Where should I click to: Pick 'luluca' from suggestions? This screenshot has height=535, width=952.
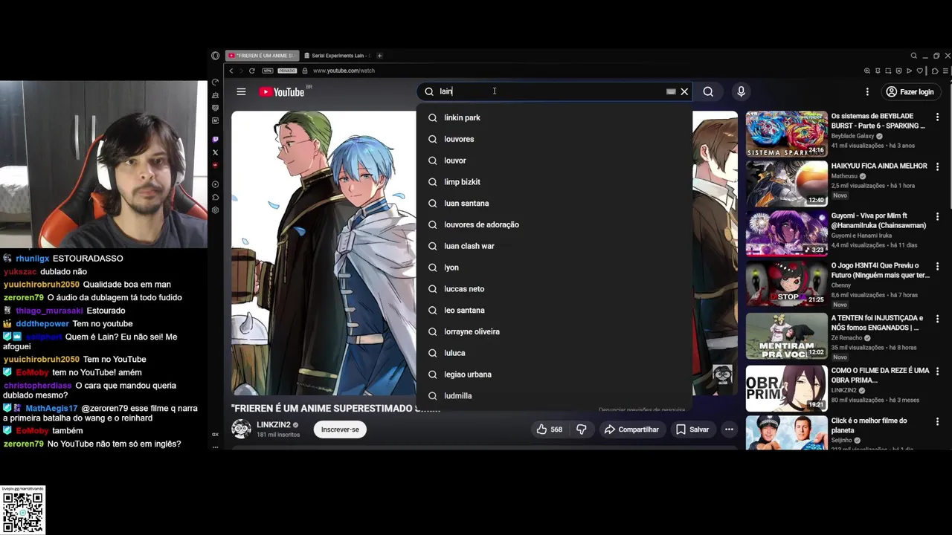[x=554, y=353]
